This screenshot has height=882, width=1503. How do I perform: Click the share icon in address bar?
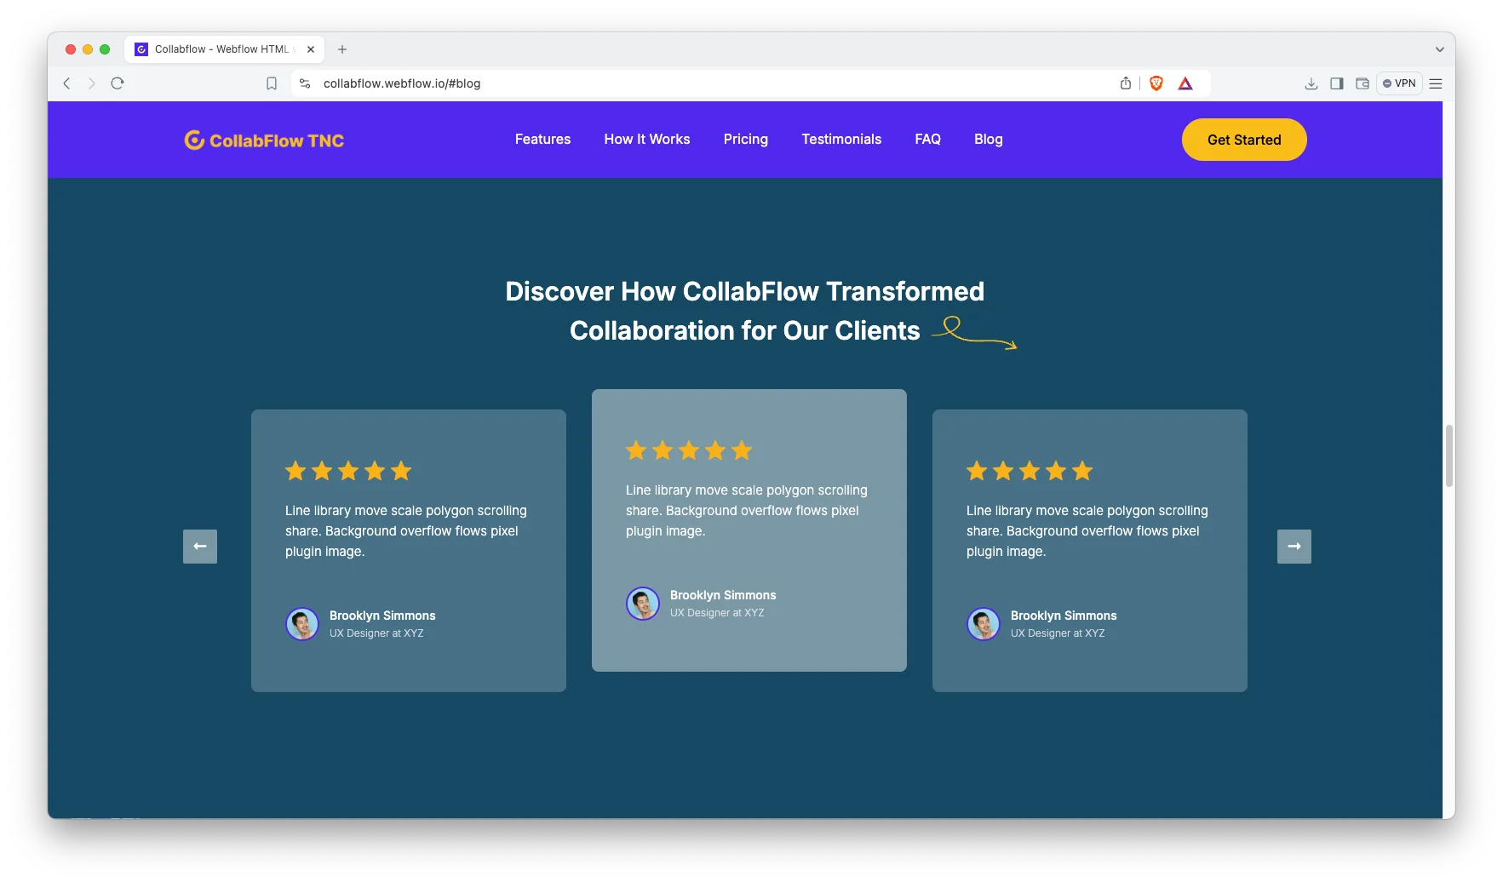pos(1126,83)
